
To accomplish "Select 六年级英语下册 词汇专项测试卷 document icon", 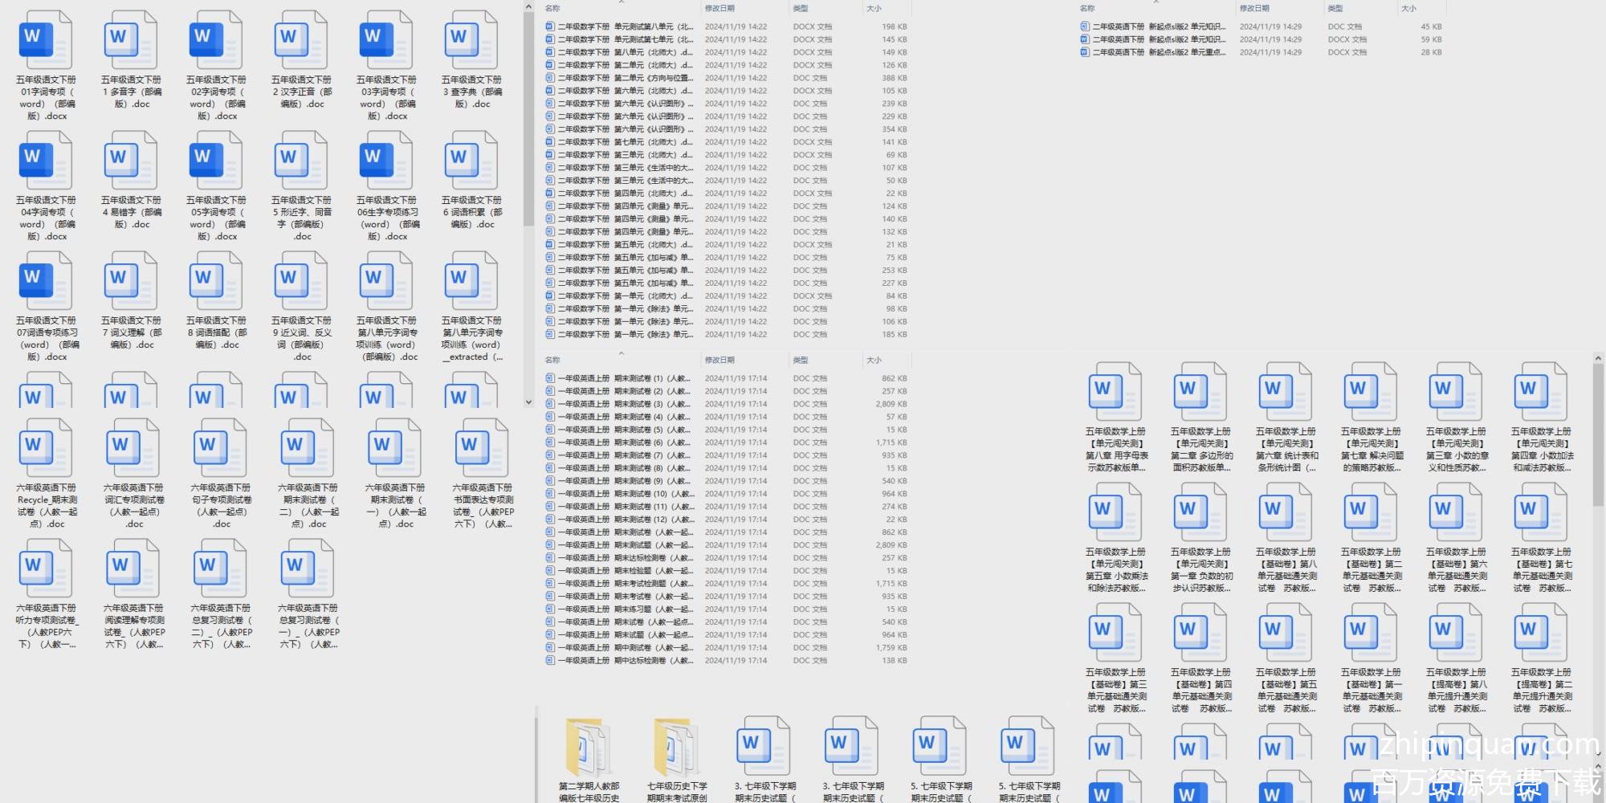I will [x=133, y=448].
